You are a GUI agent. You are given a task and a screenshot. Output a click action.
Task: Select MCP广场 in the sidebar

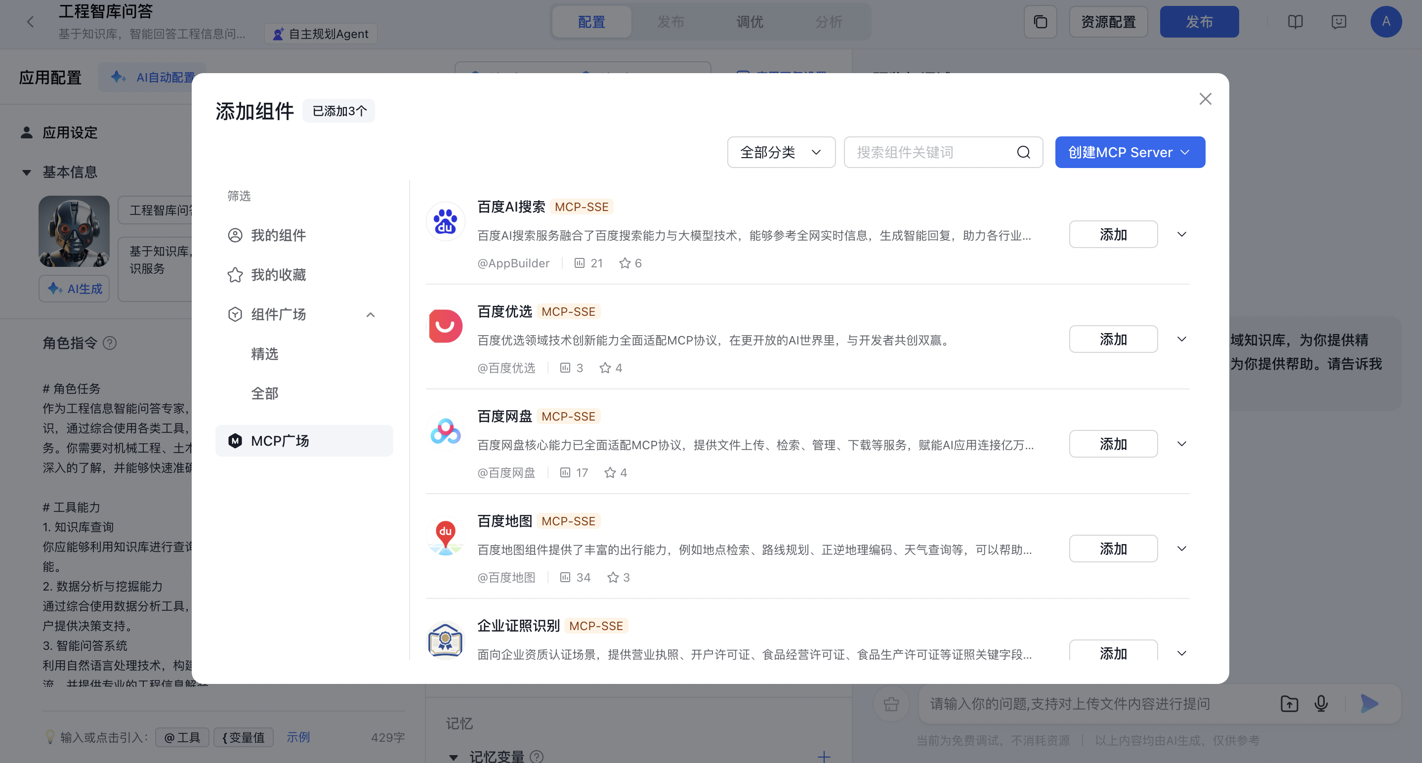[x=303, y=441]
